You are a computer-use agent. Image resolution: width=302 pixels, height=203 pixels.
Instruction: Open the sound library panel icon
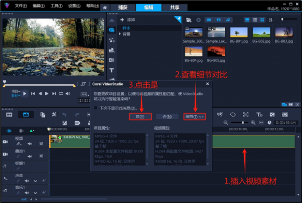tap(112, 40)
